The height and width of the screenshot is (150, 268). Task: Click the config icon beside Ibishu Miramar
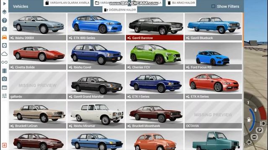pos(71,126)
